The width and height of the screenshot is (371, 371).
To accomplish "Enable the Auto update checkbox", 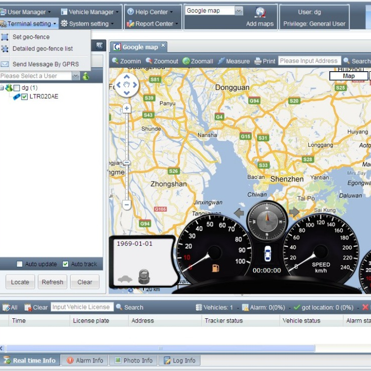I will click(20, 264).
